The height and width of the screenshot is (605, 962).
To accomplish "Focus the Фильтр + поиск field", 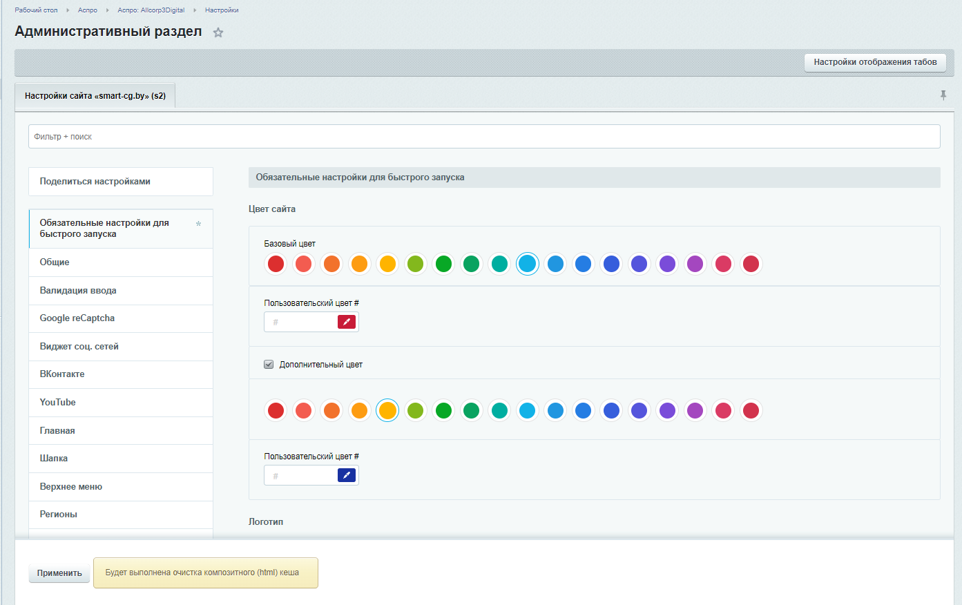I will tap(484, 137).
